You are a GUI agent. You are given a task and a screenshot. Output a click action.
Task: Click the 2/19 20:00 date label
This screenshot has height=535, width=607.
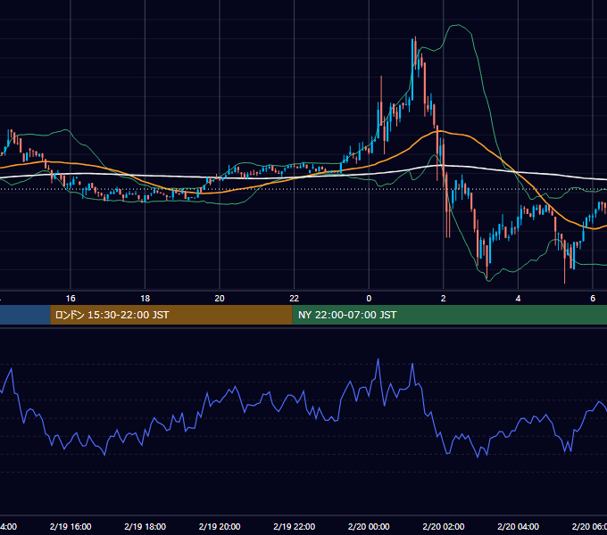[x=220, y=526]
